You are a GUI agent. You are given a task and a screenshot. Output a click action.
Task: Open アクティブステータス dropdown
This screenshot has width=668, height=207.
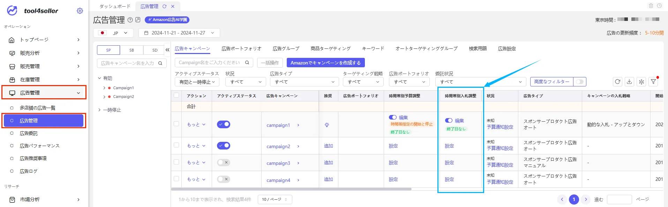point(197,82)
